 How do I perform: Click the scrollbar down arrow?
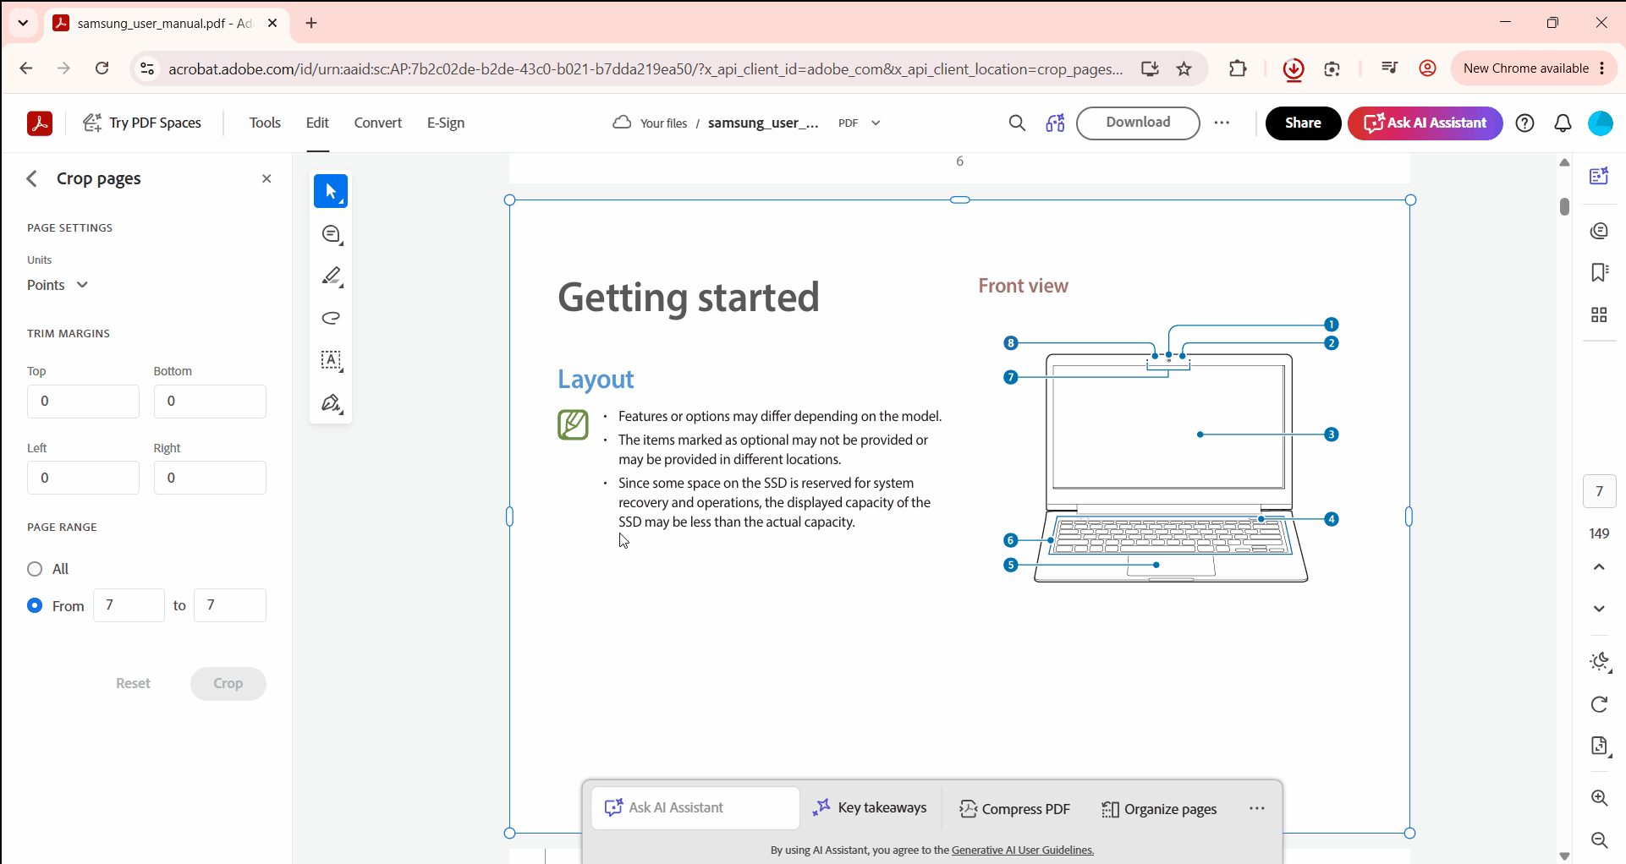pos(1564,856)
